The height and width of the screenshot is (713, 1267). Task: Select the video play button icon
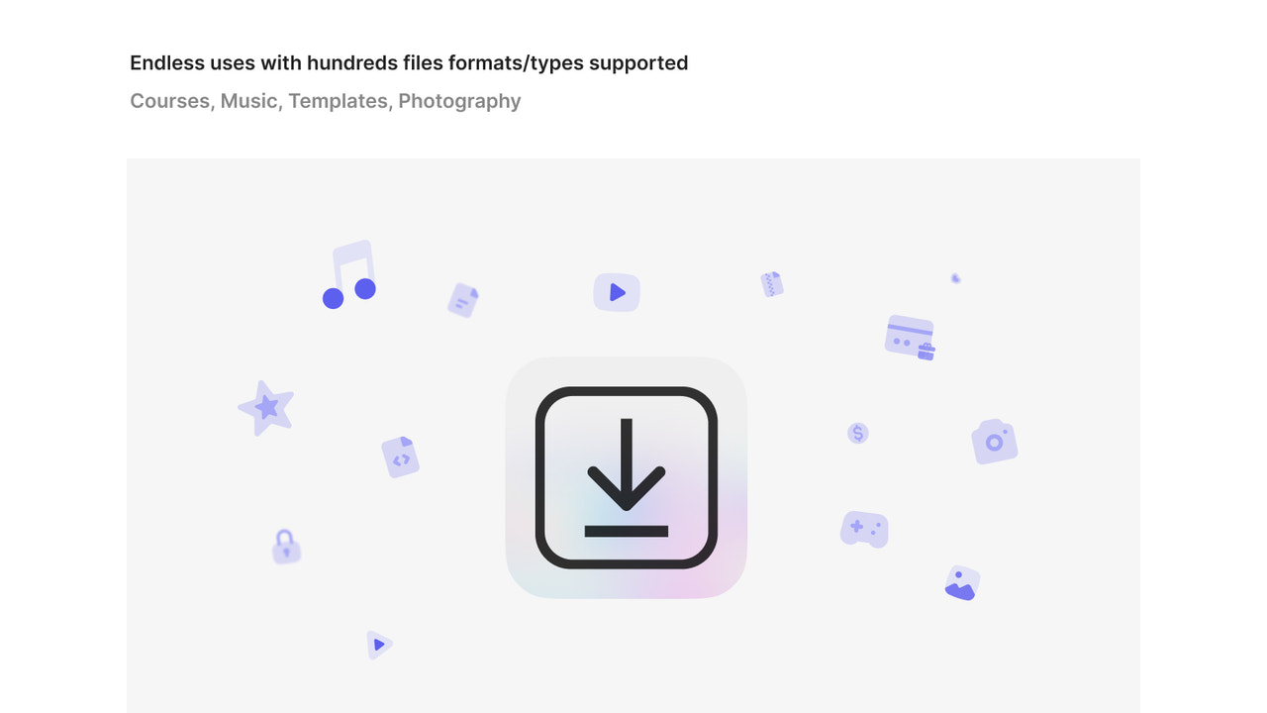point(617,292)
